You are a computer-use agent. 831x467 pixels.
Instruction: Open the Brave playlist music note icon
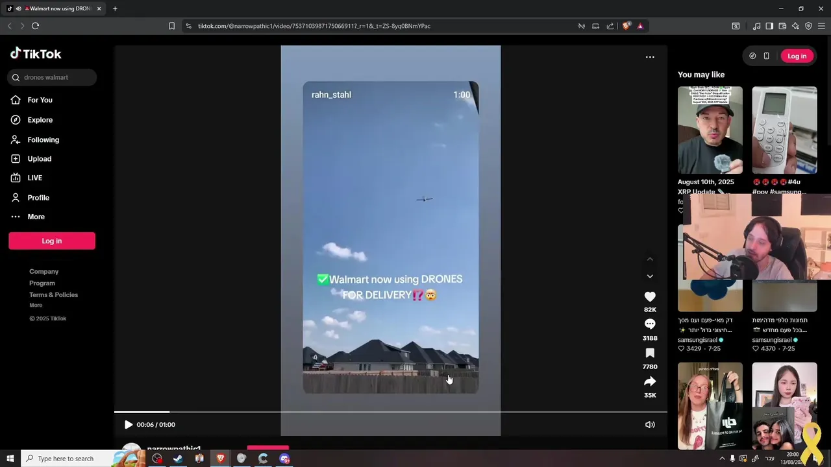click(756, 26)
